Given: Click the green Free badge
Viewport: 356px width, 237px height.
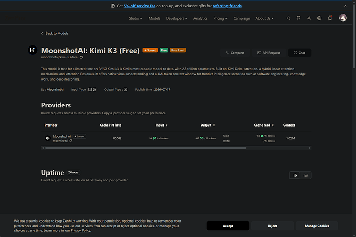Looking at the screenshot, I should click(x=164, y=50).
